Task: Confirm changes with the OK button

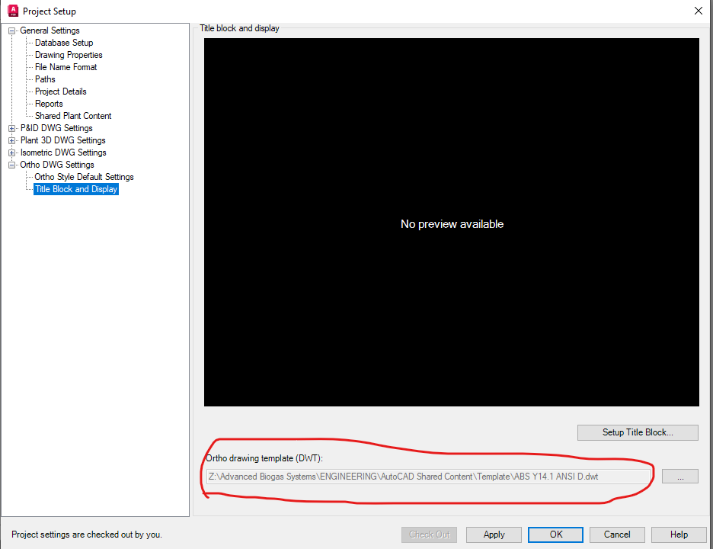Action: (x=555, y=535)
